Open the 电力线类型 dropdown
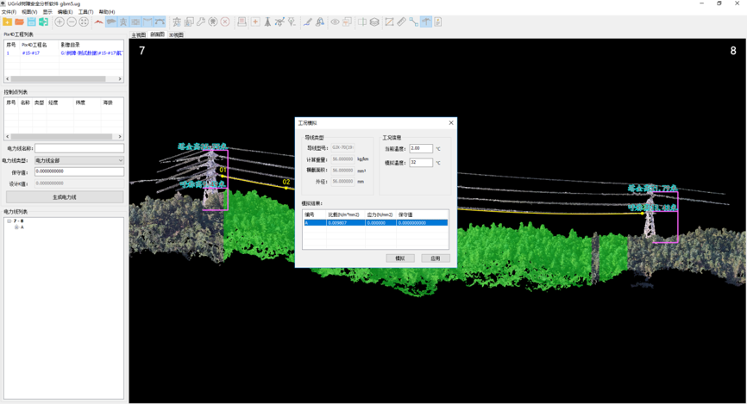747x404 pixels. click(x=78, y=160)
